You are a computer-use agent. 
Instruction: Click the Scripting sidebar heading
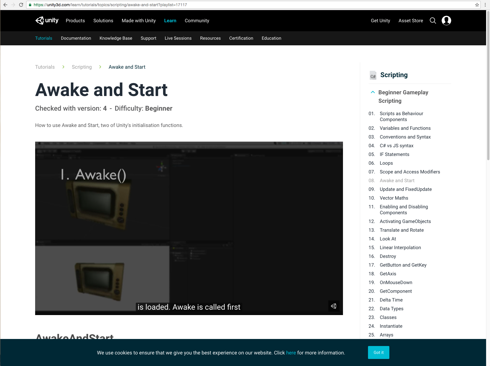point(394,75)
